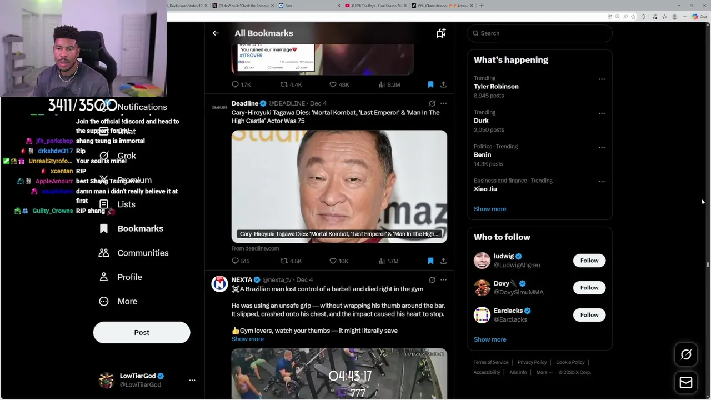Expand What's happening with Show more
This screenshot has width=711, height=400.
[x=490, y=209]
